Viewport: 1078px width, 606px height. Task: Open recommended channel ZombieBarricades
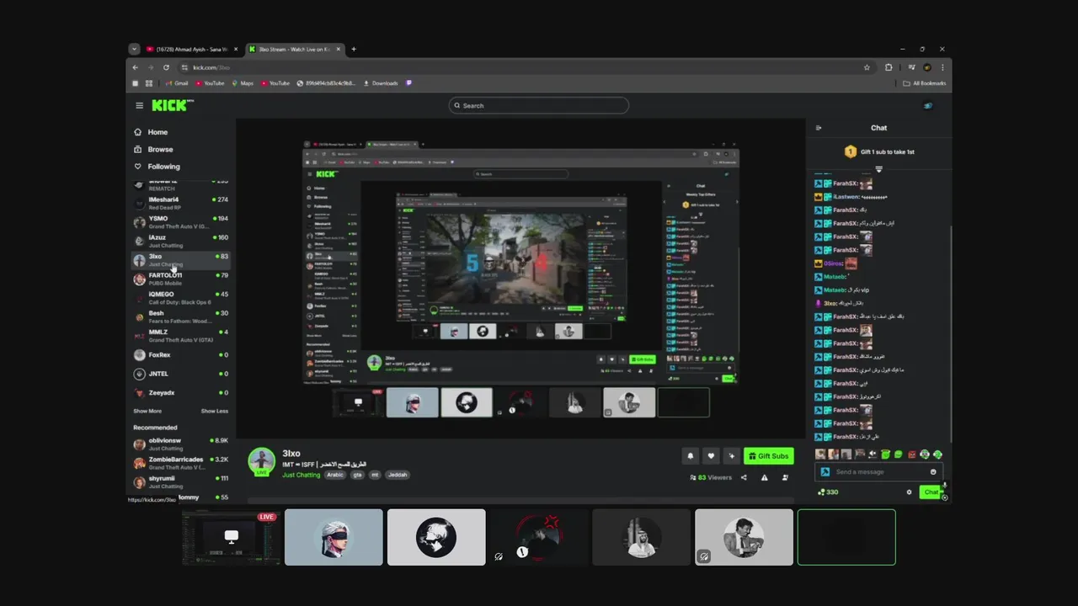[180, 463]
